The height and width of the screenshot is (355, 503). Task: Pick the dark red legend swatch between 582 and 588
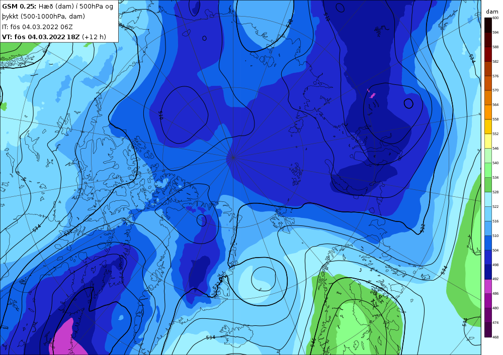488,54
